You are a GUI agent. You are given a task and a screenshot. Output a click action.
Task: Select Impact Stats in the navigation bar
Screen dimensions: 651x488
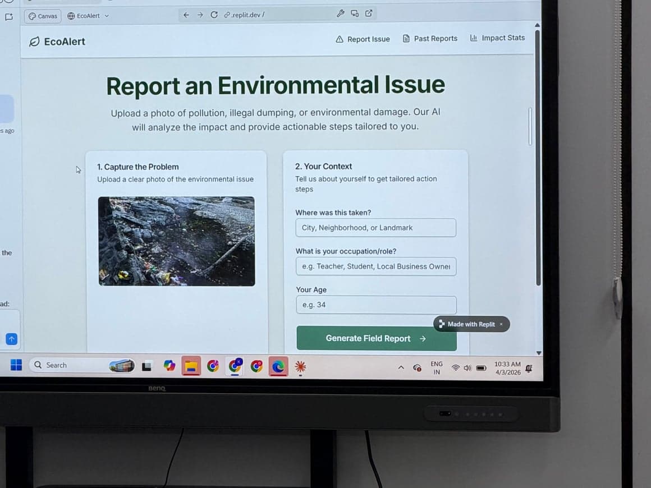pyautogui.click(x=497, y=38)
